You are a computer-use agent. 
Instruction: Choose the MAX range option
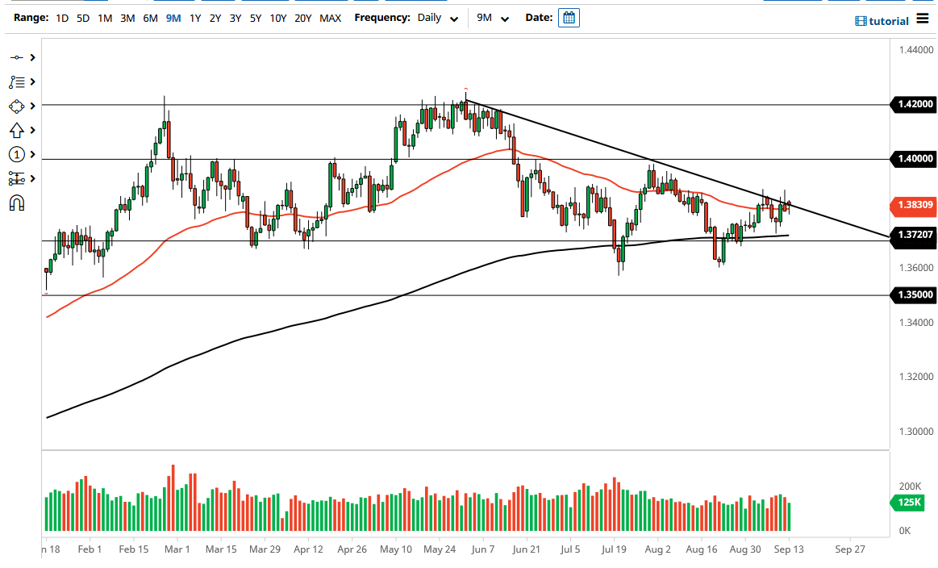click(x=330, y=18)
